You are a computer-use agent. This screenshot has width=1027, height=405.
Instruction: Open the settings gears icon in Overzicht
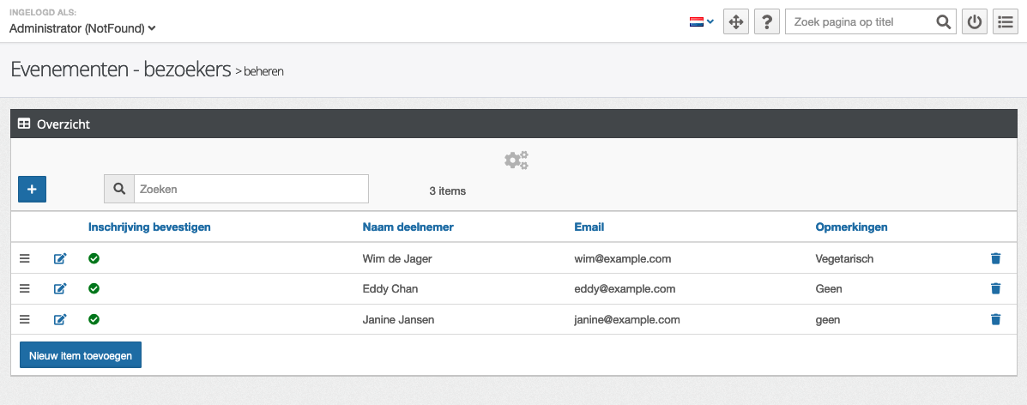click(516, 160)
